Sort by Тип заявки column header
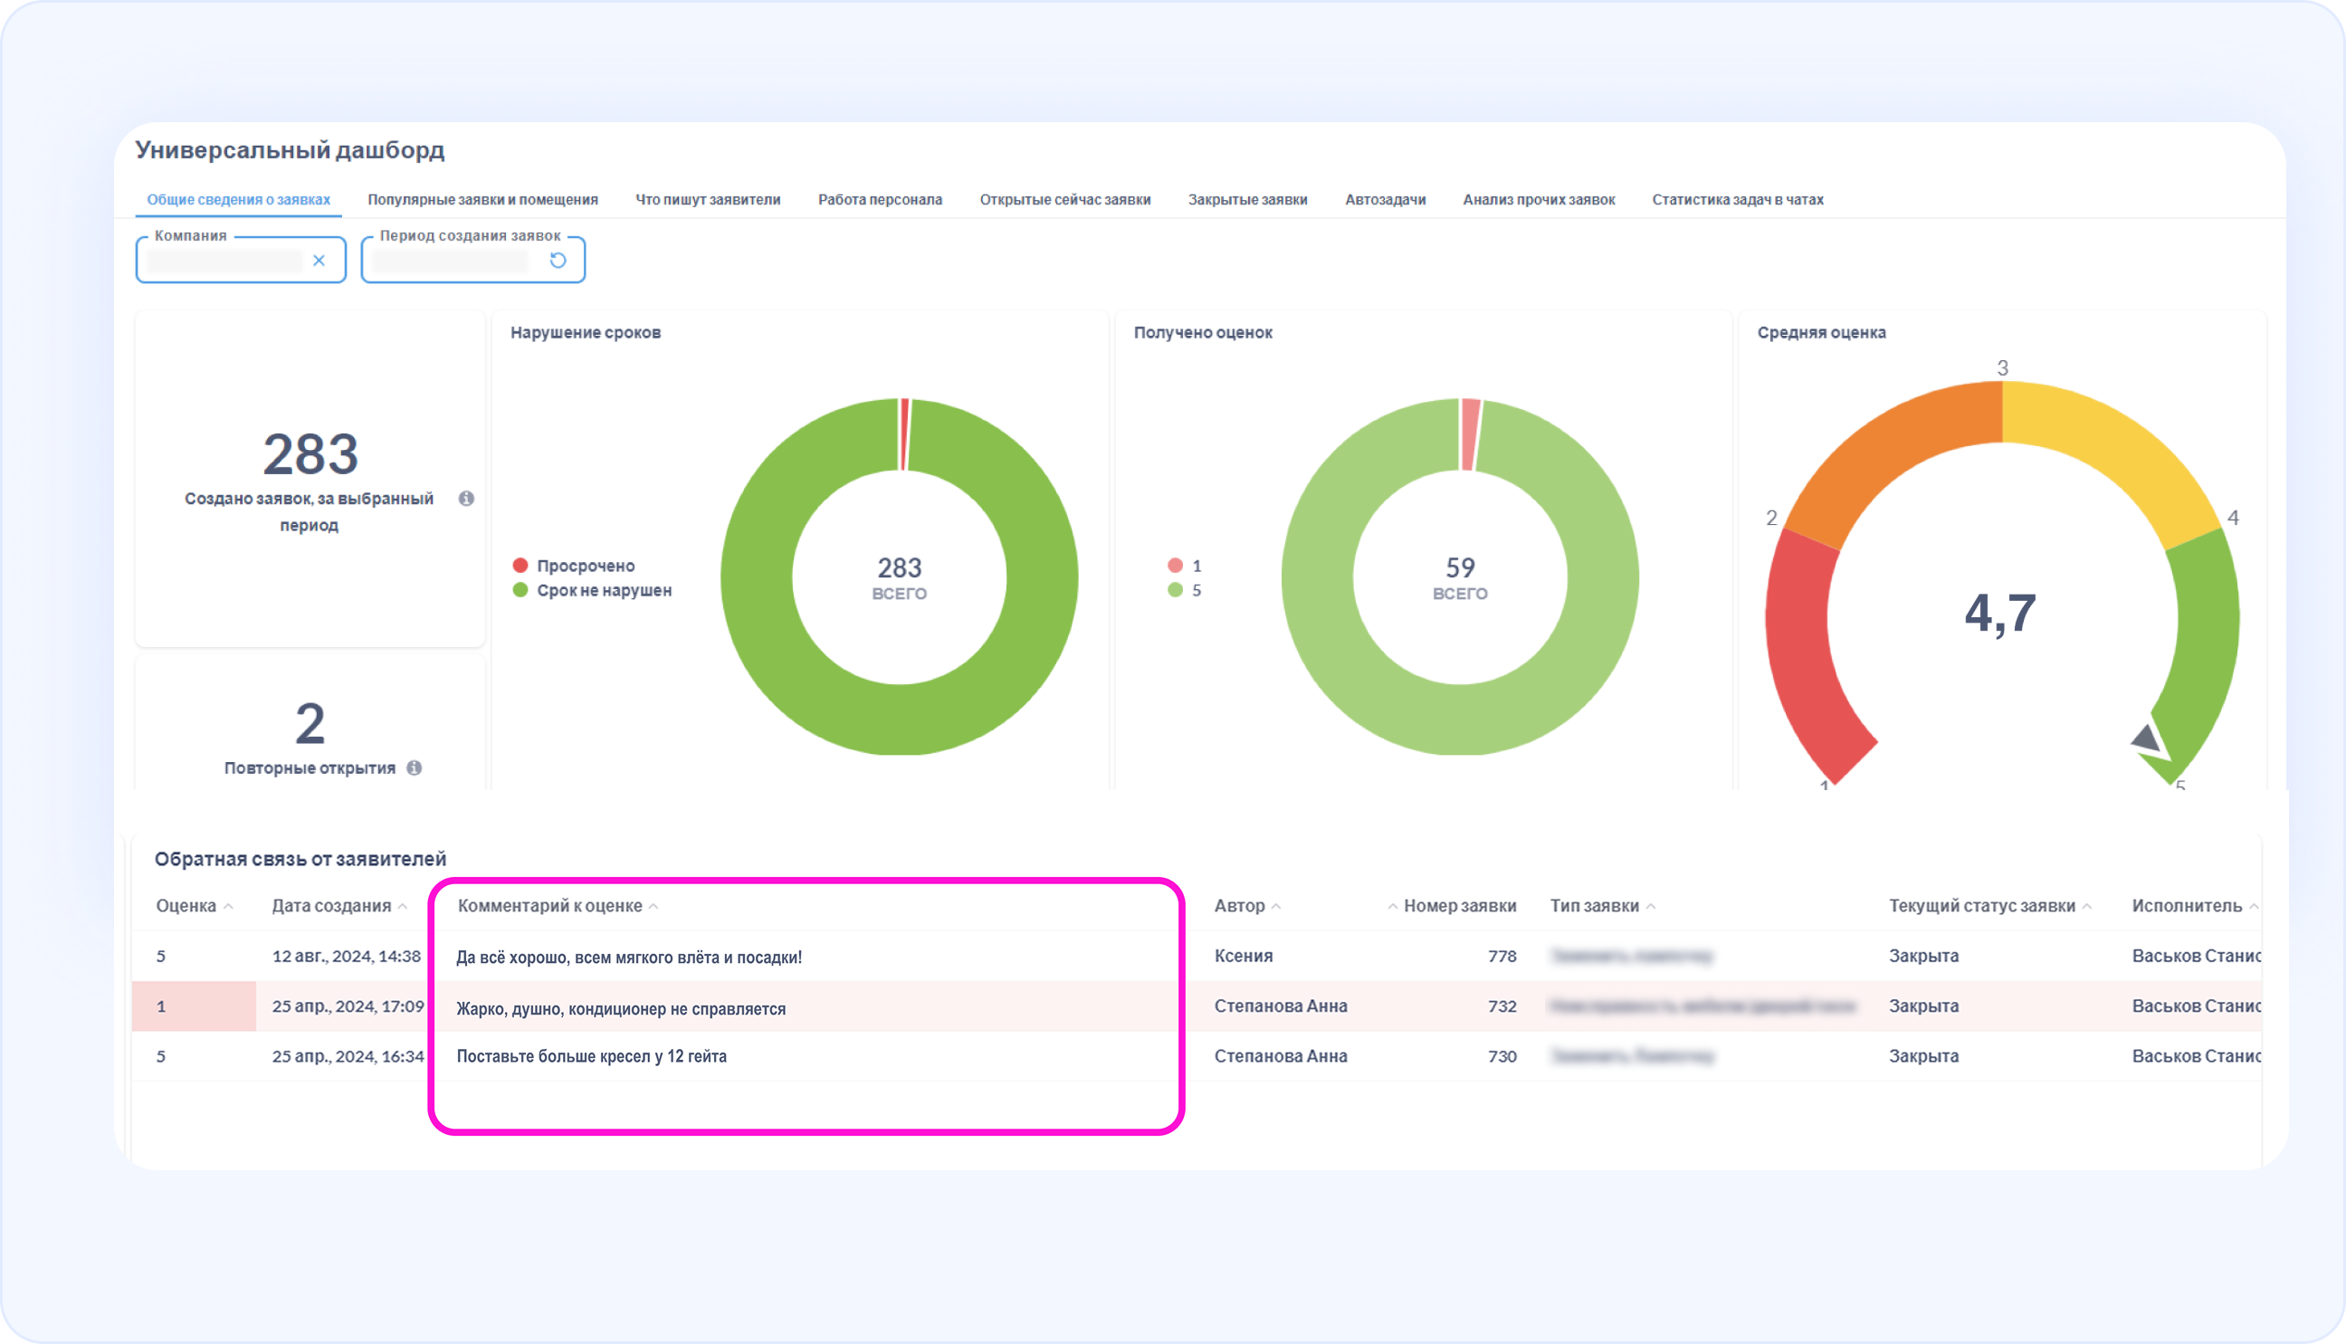2346x1344 pixels. tap(1594, 906)
